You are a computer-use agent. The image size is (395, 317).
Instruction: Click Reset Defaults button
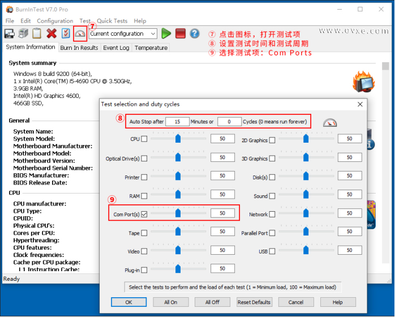coord(254,302)
